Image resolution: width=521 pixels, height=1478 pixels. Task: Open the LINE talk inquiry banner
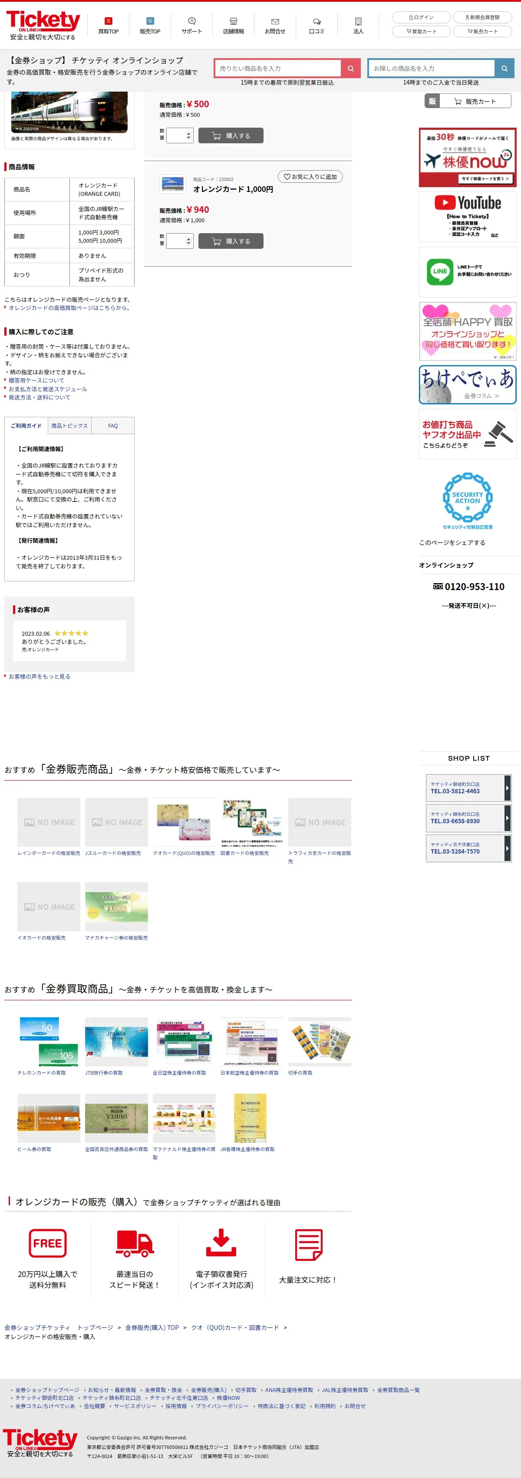point(468,272)
